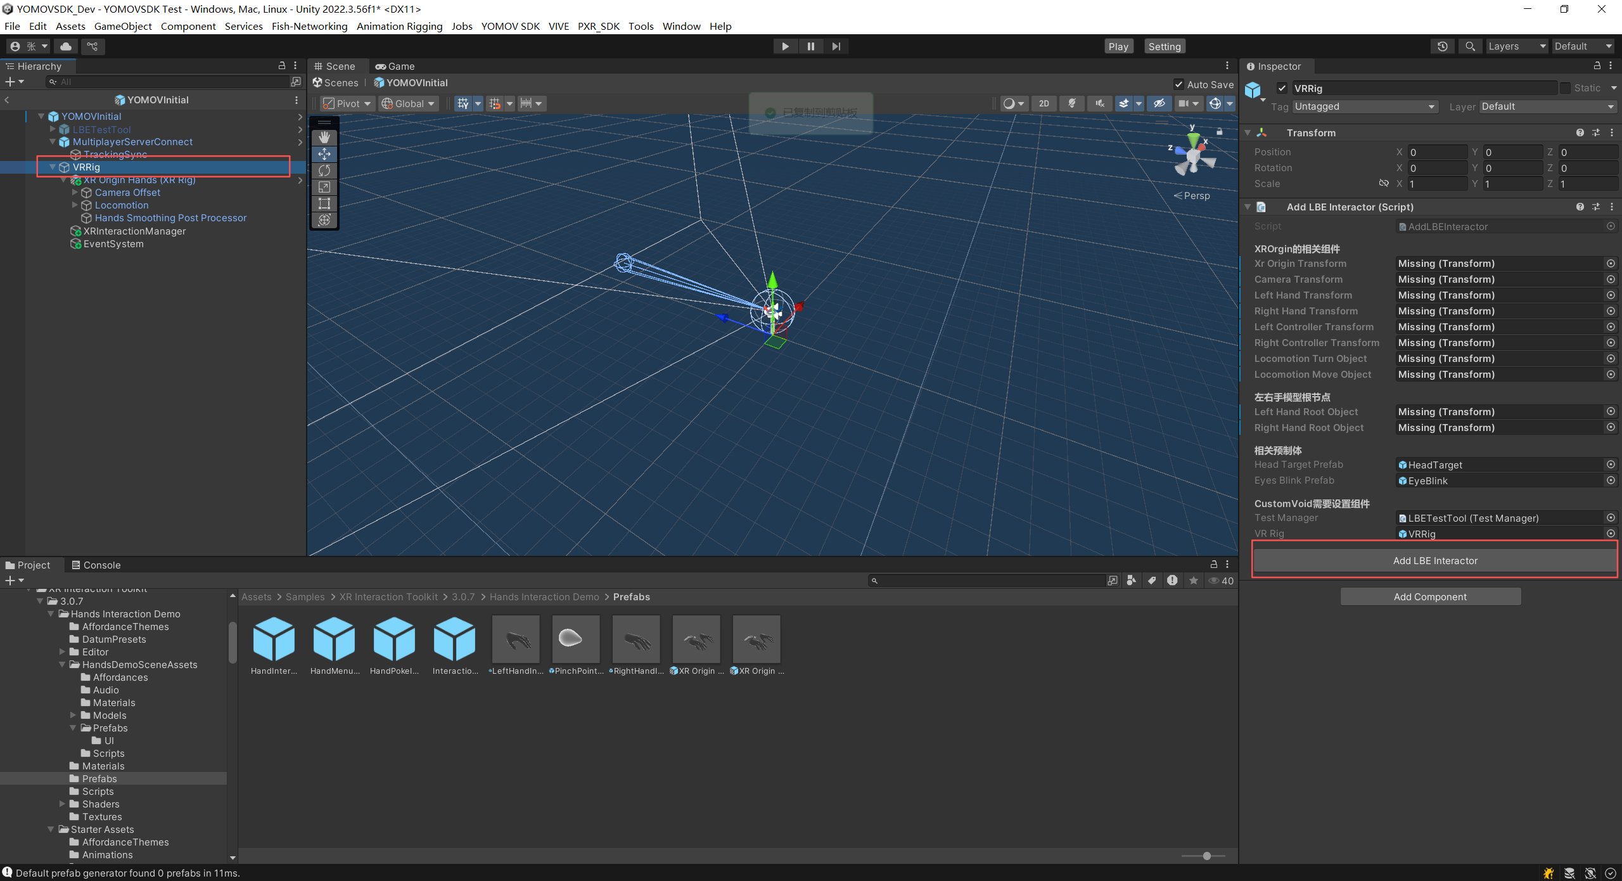1622x881 pixels.
Task: Open the global search icon
Action: point(1471,46)
